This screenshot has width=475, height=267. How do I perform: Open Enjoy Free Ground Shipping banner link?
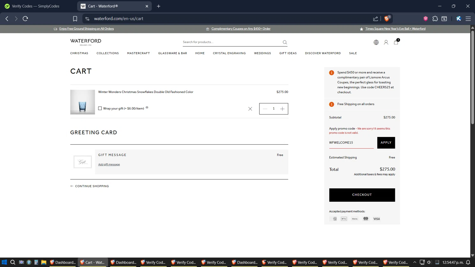(x=86, y=29)
